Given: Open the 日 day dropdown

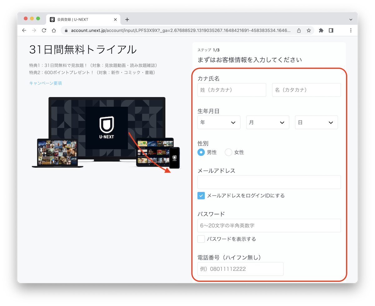Looking at the screenshot, I should [x=316, y=122].
